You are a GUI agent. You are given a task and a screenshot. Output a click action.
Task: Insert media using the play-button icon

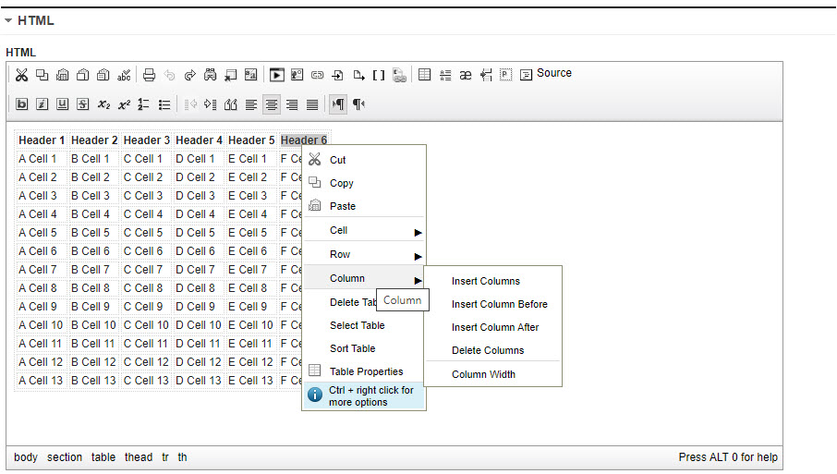(276, 75)
